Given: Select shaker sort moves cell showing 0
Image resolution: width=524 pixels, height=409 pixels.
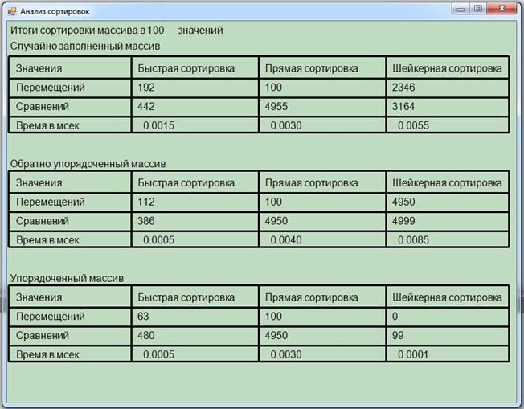Looking at the screenshot, I should coord(448,317).
